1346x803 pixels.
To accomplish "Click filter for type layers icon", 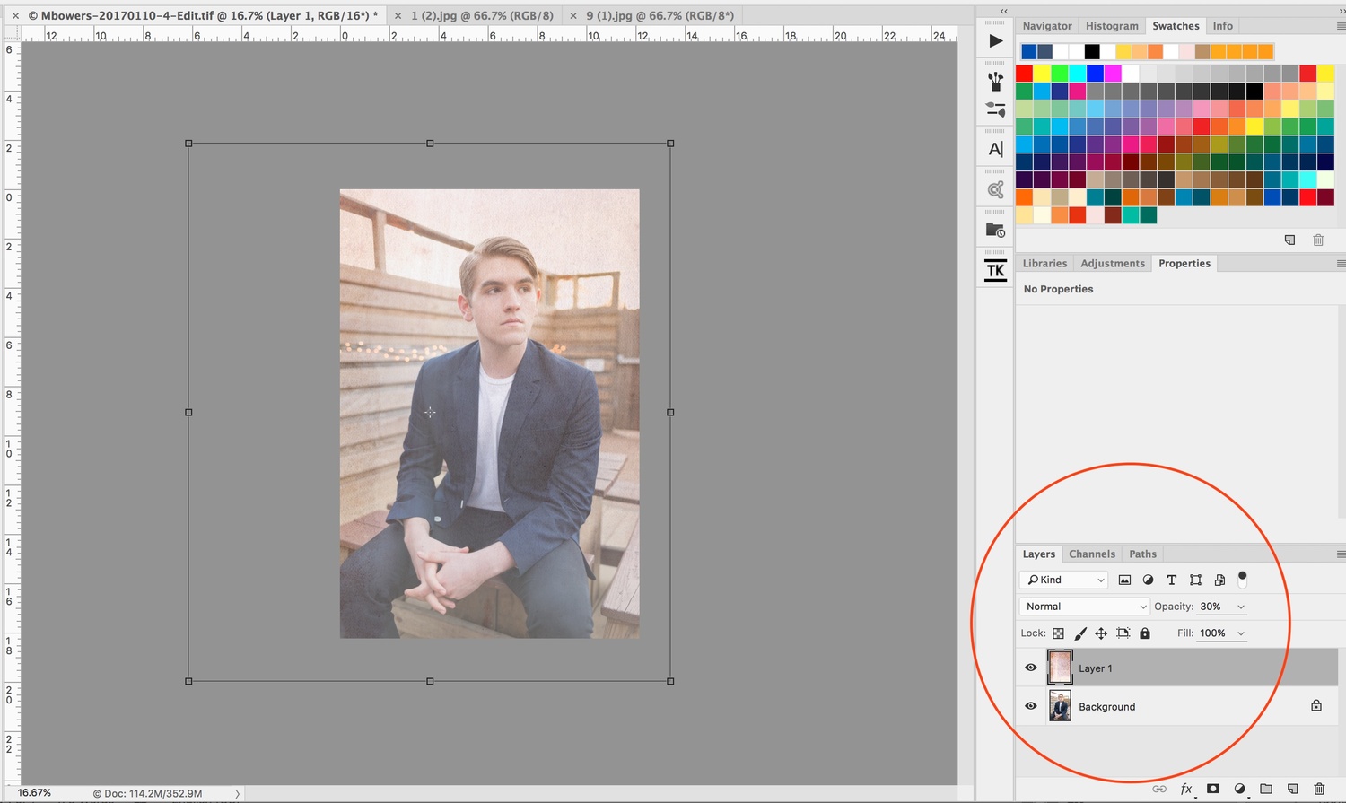I will coord(1171,580).
